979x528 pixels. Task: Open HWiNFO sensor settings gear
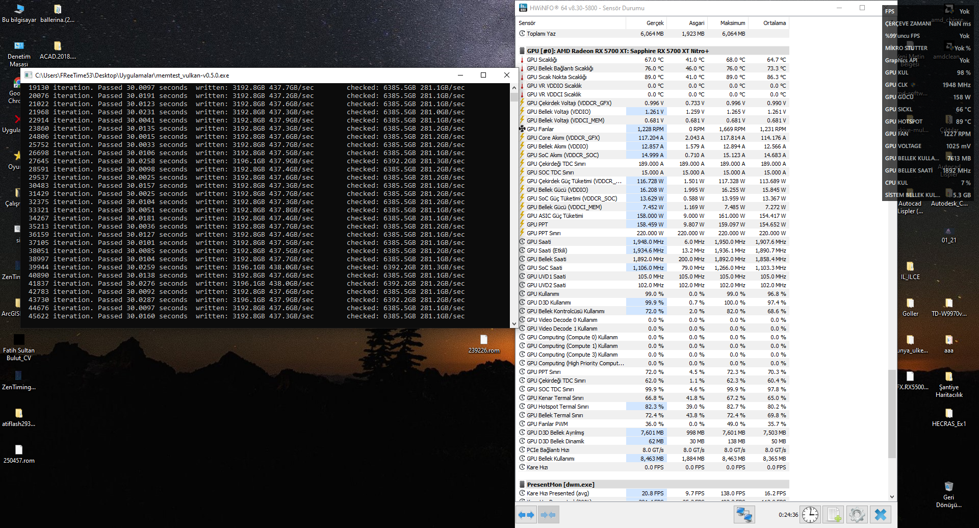point(857,515)
